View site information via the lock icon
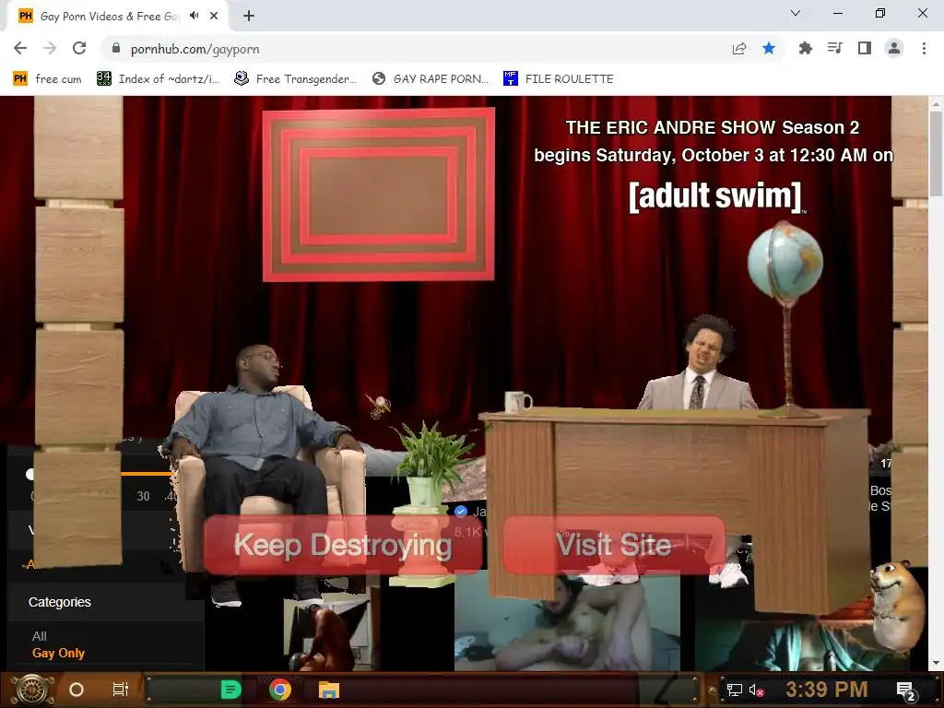 click(x=116, y=49)
